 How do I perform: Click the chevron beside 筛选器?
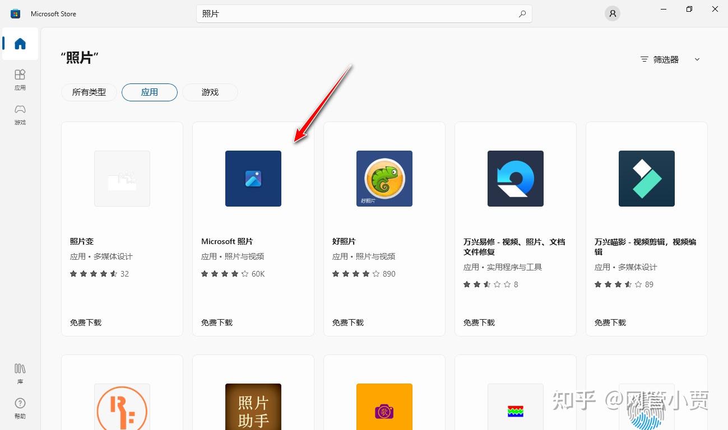697,59
